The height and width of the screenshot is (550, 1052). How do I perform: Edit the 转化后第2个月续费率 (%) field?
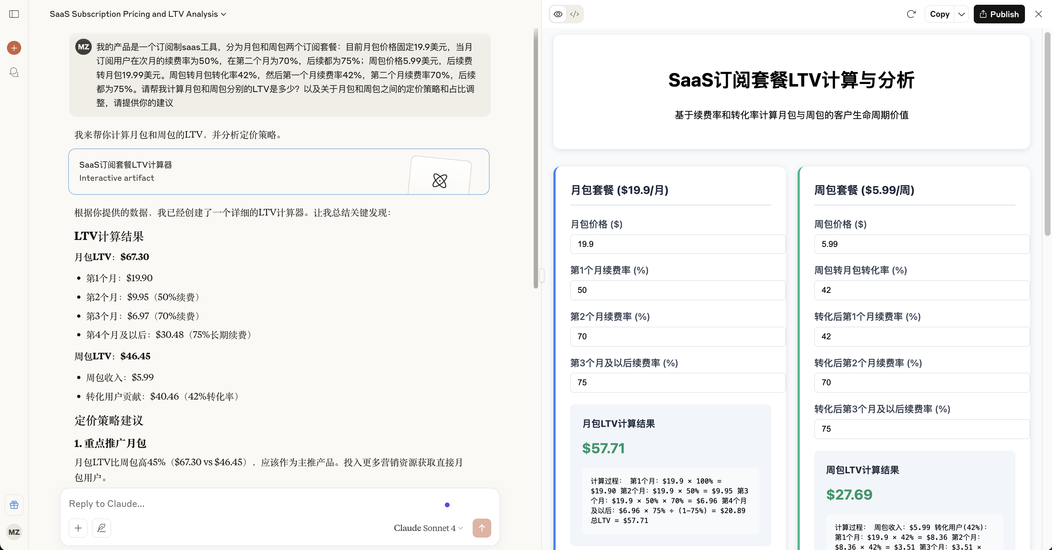tap(922, 383)
